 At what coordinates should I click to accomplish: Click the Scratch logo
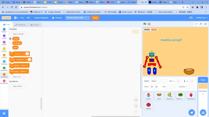click(x=6, y=18)
